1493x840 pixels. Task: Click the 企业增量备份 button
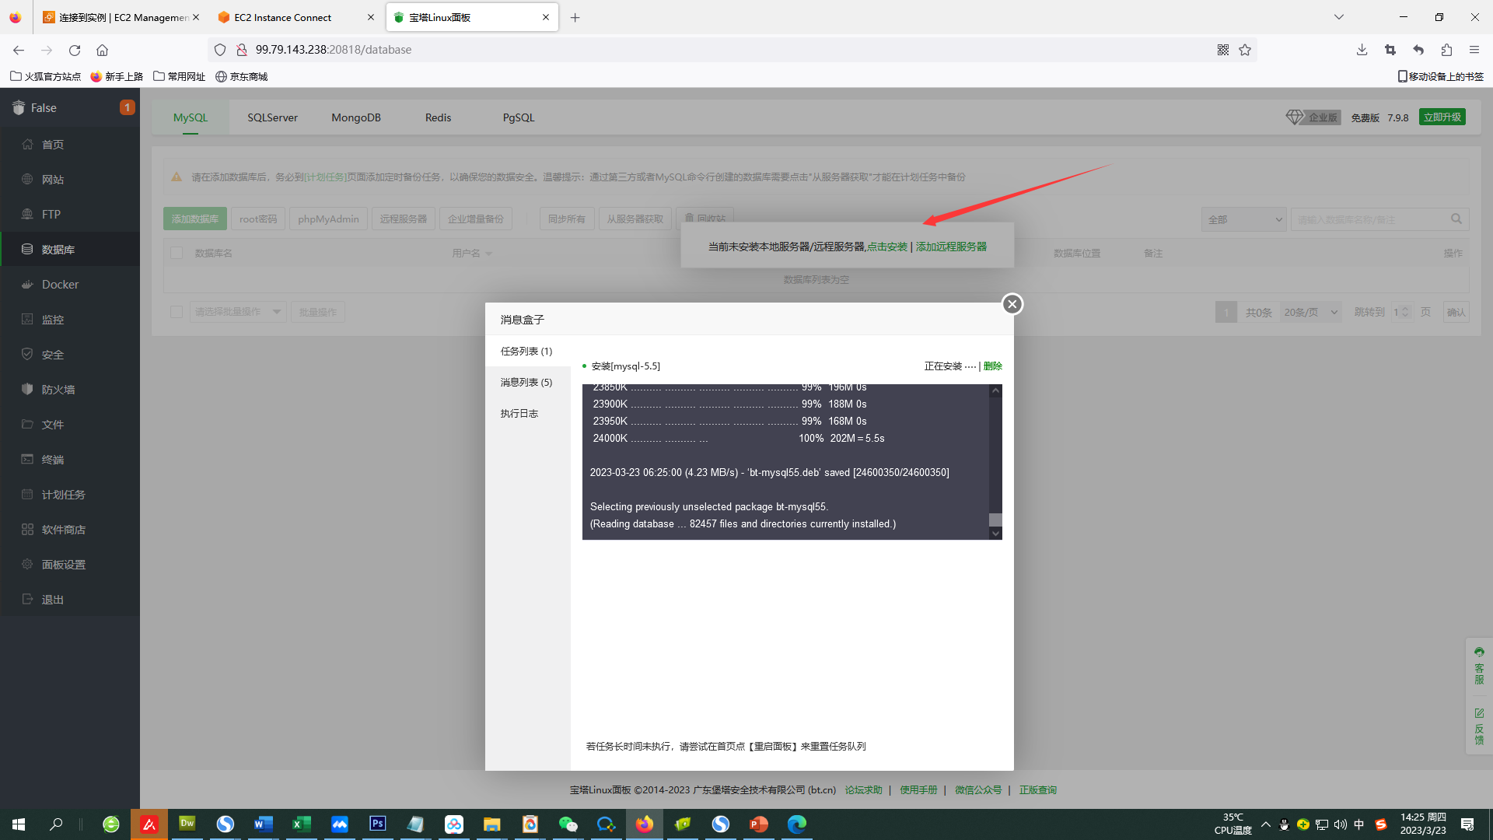[476, 219]
